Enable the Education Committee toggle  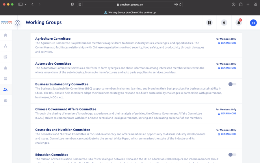coord(232,155)
